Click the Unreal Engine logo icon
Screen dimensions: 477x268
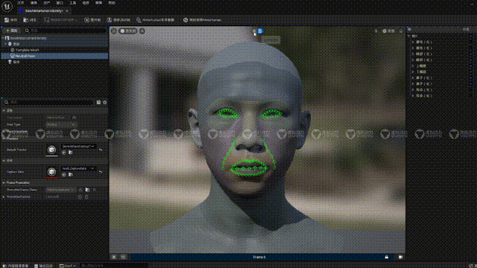tap(7, 6)
